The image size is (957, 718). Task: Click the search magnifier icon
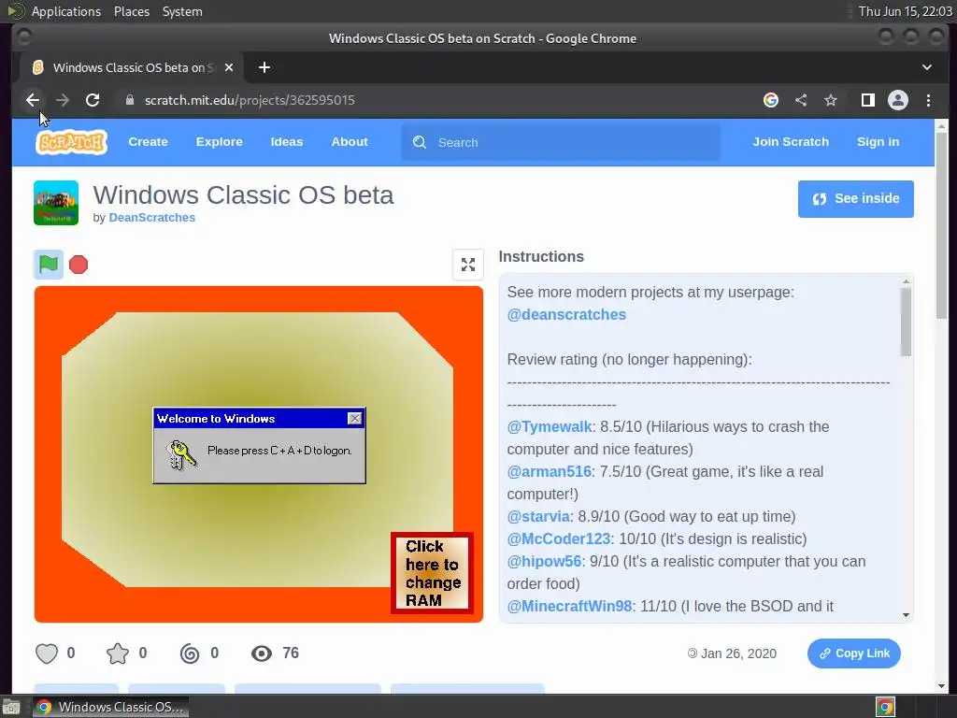[420, 142]
